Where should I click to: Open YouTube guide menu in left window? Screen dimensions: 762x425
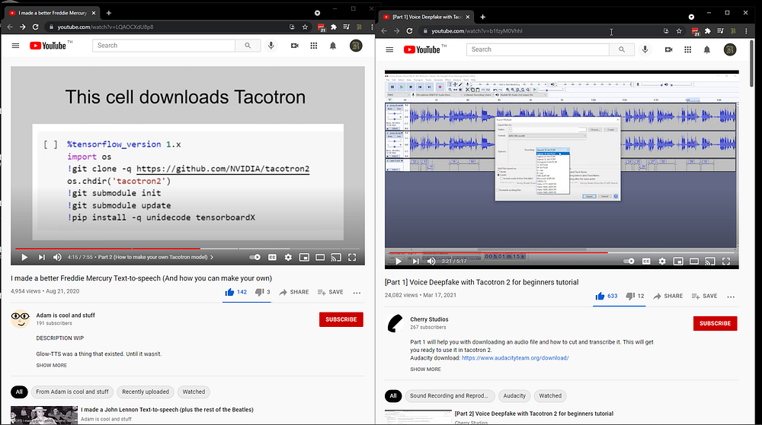coord(15,46)
